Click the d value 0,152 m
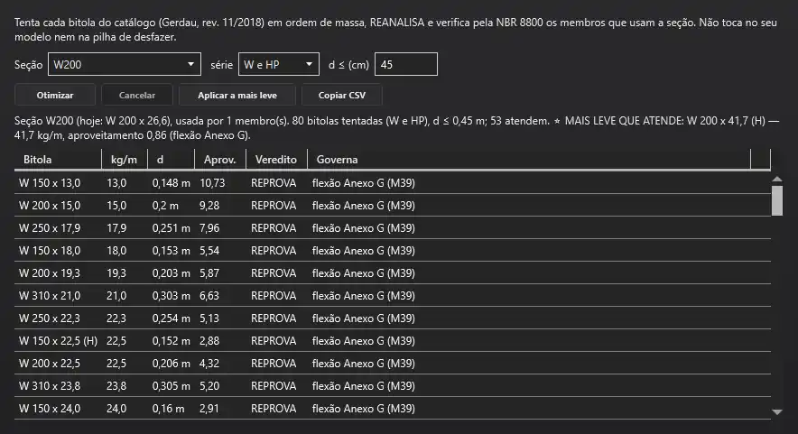 click(x=171, y=341)
